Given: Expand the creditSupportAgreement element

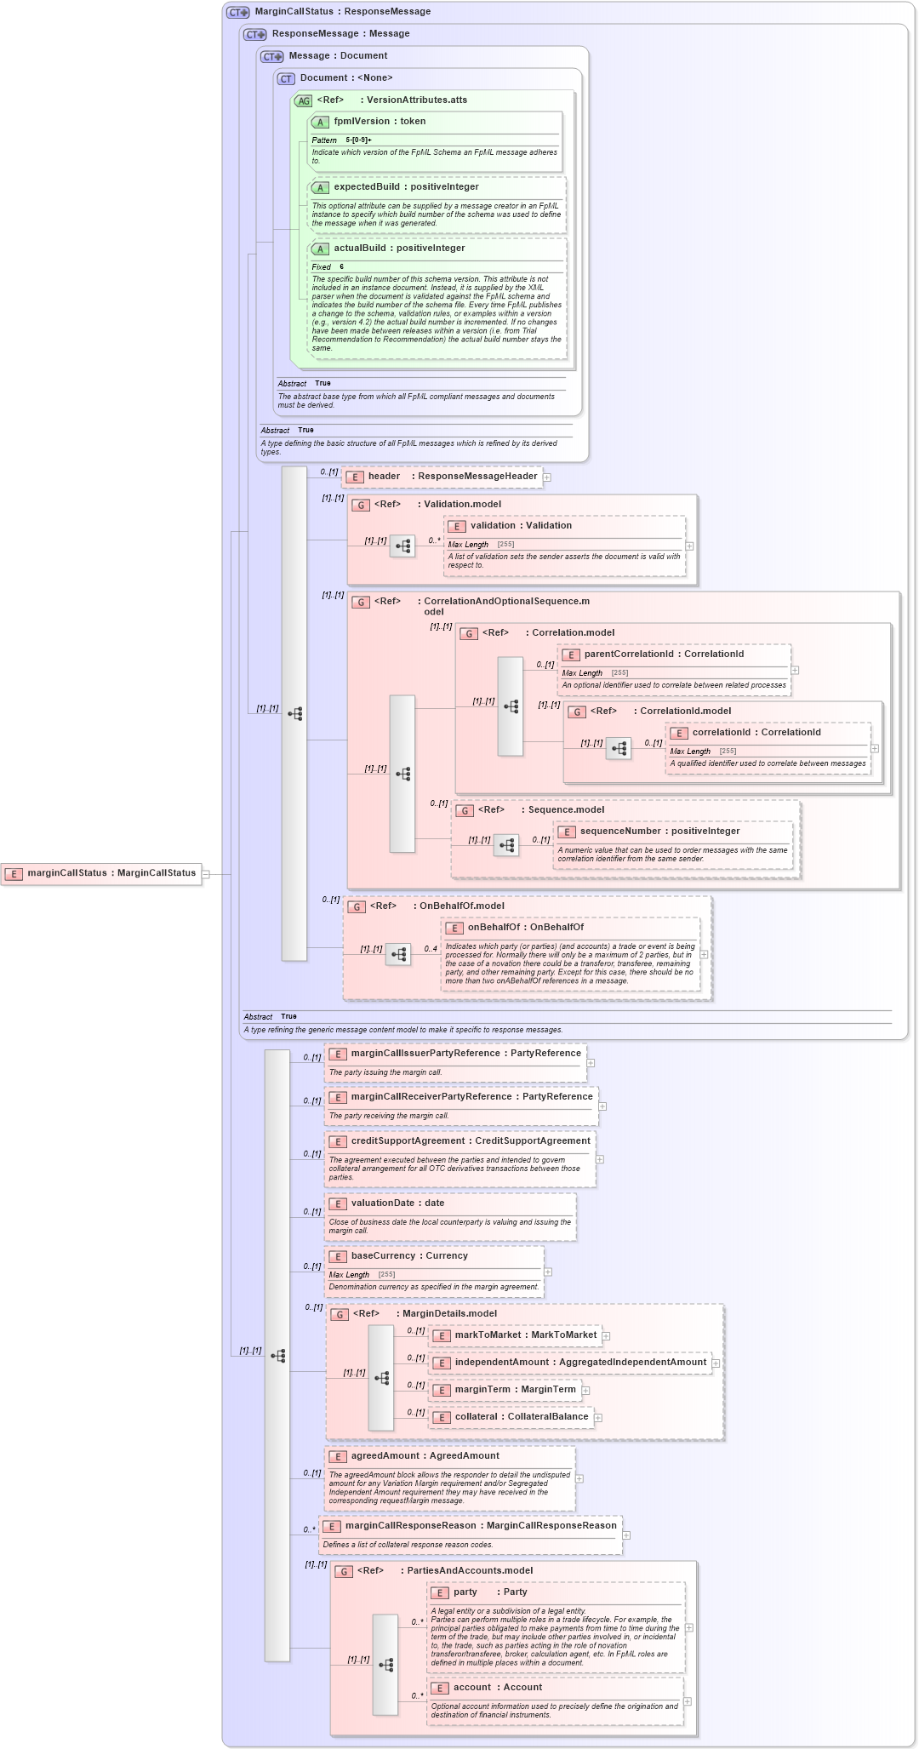Looking at the screenshot, I should [600, 1159].
